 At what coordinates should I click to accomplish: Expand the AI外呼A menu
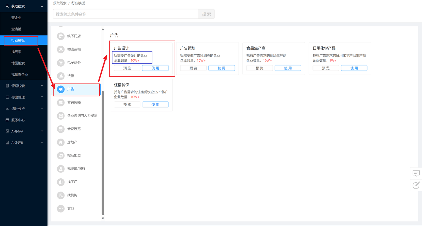23,132
